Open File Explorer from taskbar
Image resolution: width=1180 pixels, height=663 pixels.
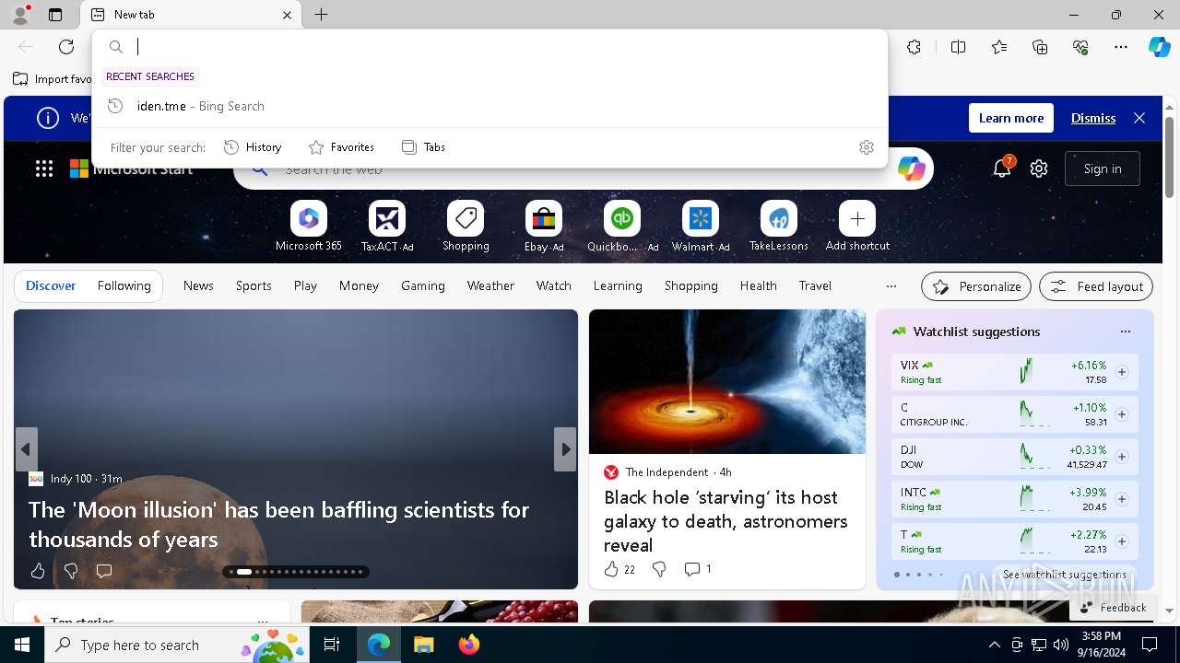(x=424, y=645)
